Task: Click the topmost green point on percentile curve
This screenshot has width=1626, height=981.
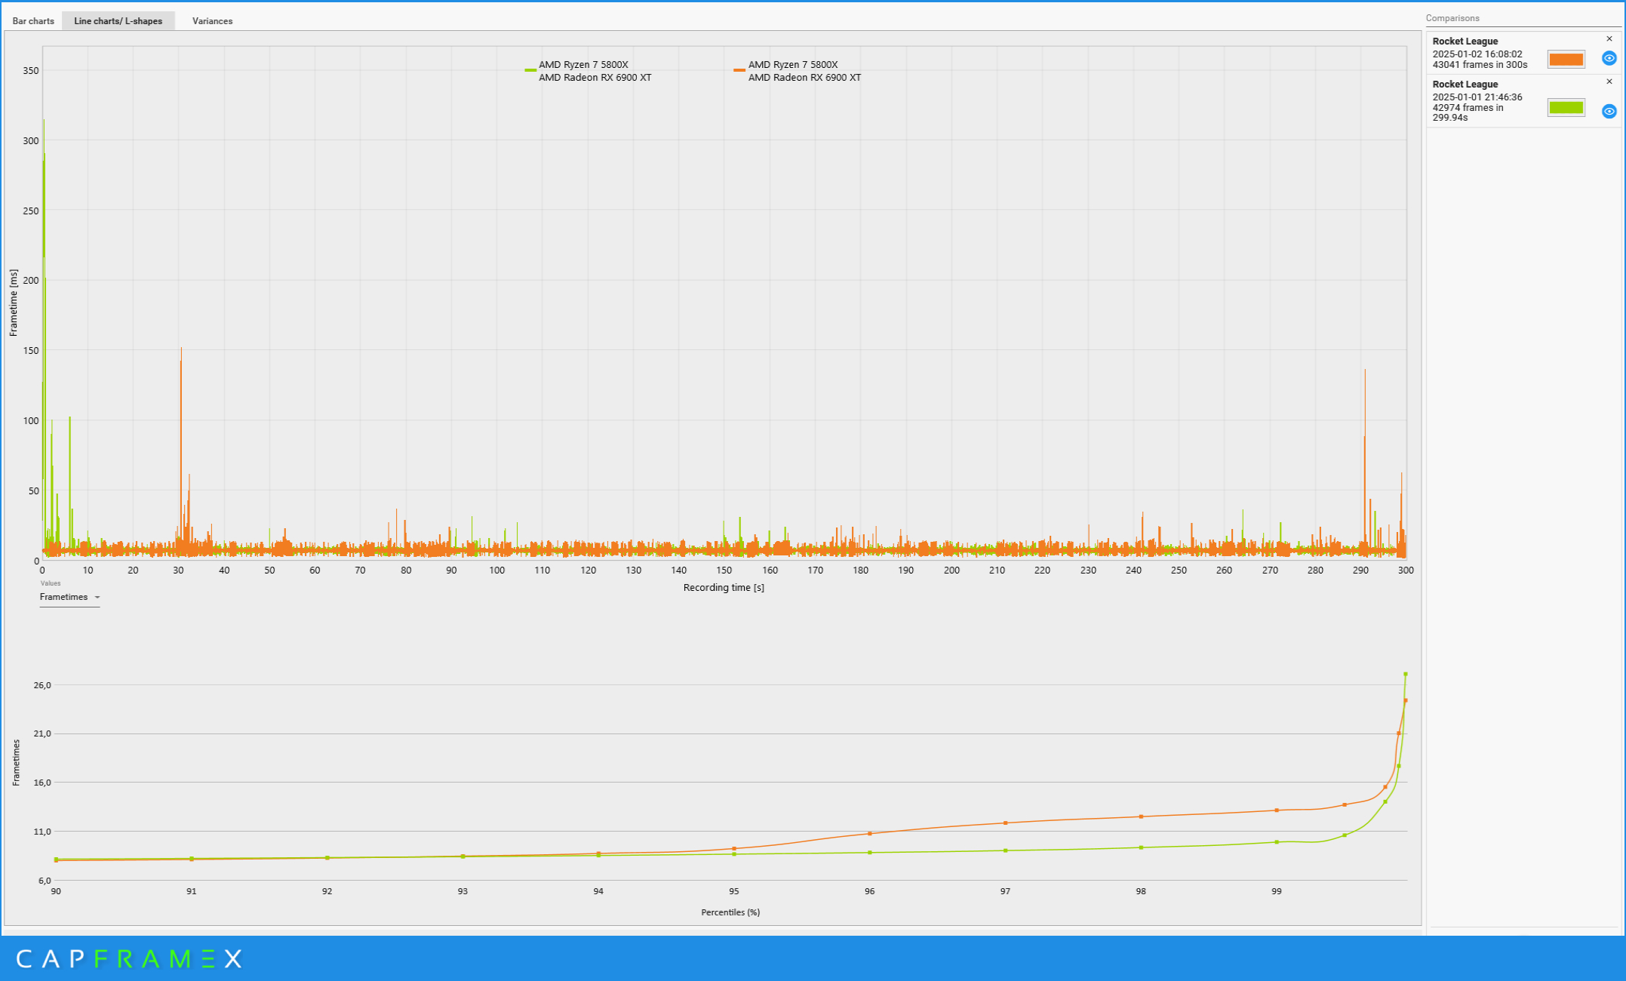Action: 1406,674
